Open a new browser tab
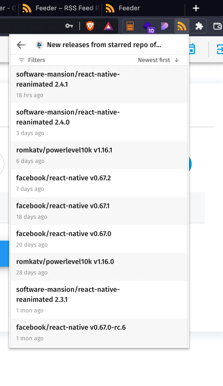223x386 pixels. tap(196, 8)
